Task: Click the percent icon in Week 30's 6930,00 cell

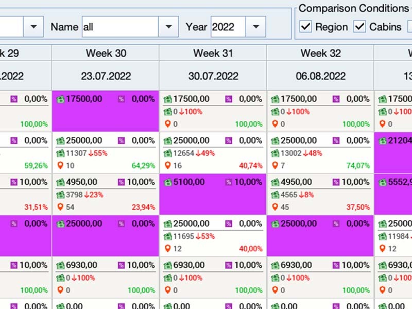Action: click(121, 266)
